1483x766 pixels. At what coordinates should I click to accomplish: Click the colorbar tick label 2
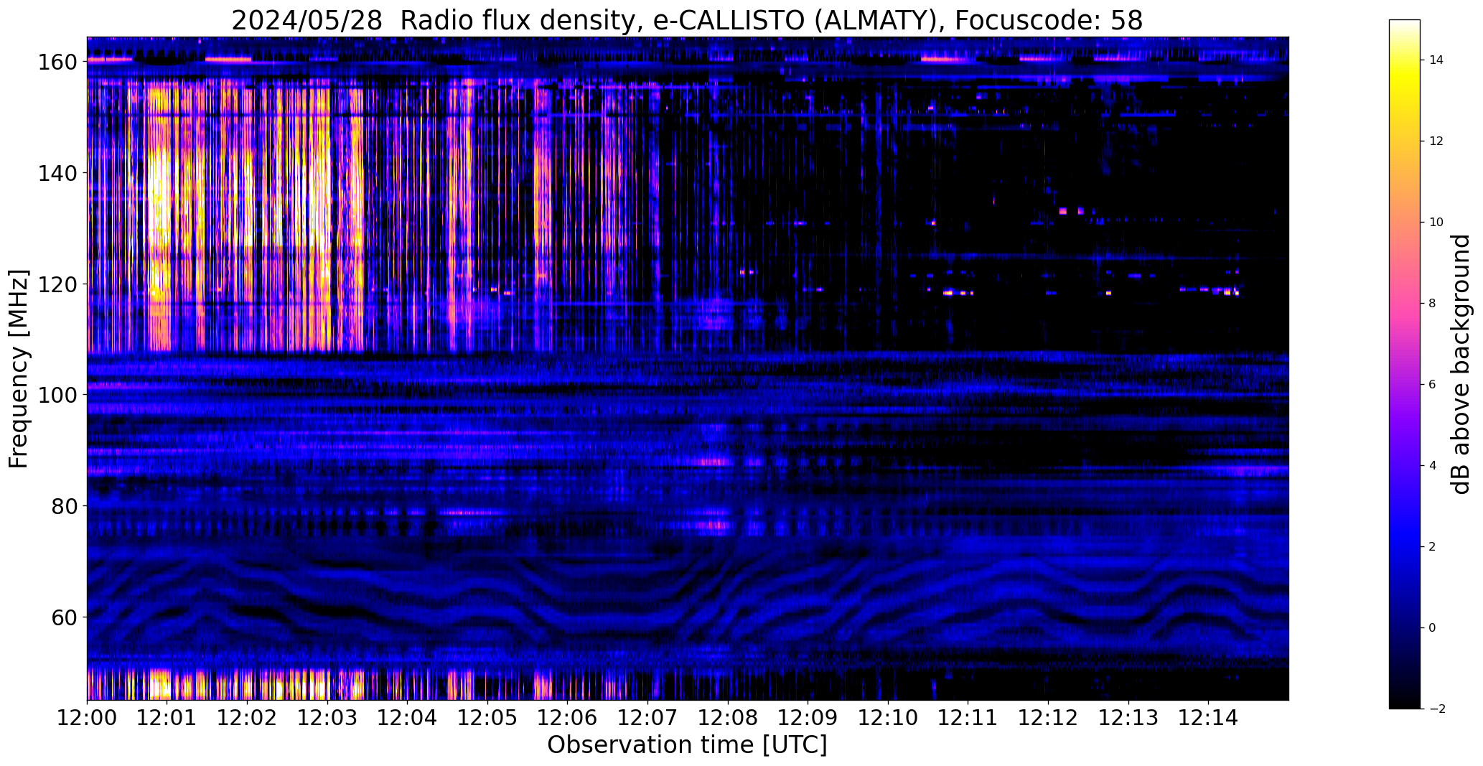point(1433,547)
